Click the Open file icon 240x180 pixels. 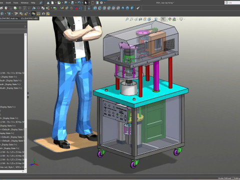click(59, 3)
